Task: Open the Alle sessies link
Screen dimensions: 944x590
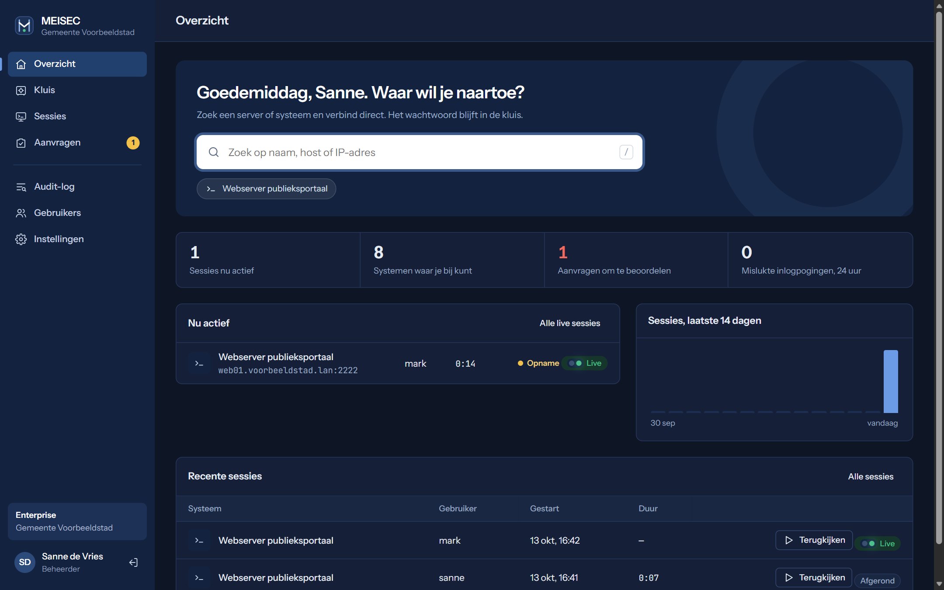Action: [x=871, y=476]
